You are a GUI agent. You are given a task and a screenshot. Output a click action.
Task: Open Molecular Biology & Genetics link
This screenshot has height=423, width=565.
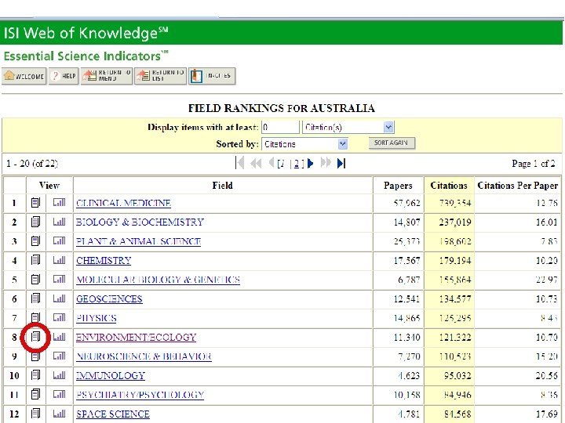[159, 280]
